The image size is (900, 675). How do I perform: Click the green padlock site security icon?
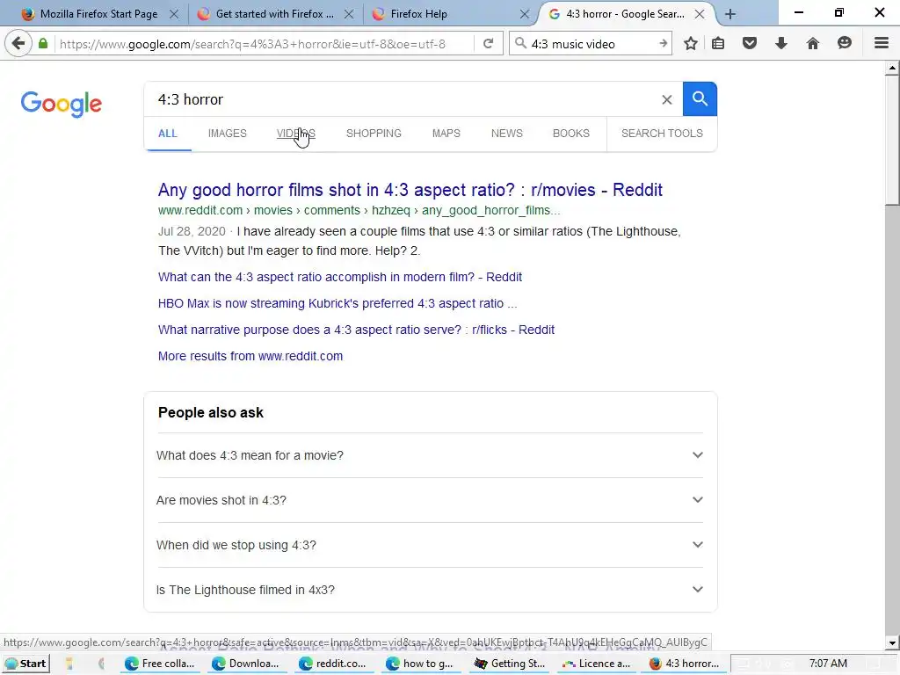pyautogui.click(x=42, y=44)
